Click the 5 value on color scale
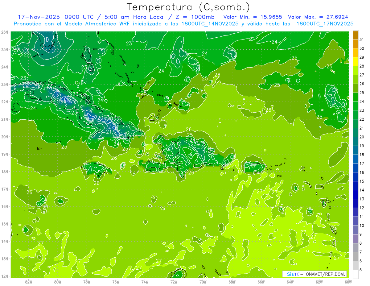 click(x=361, y=270)
